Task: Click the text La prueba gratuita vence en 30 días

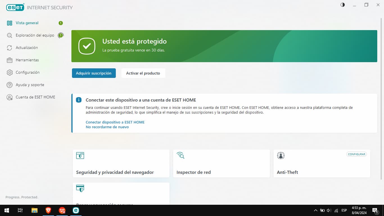Action: tap(134, 50)
